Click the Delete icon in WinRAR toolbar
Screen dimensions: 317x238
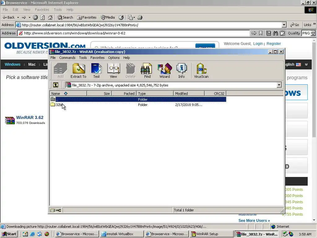click(x=130, y=70)
